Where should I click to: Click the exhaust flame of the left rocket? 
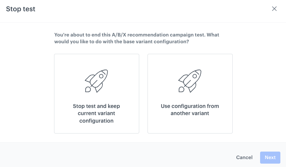(x=88, y=90)
